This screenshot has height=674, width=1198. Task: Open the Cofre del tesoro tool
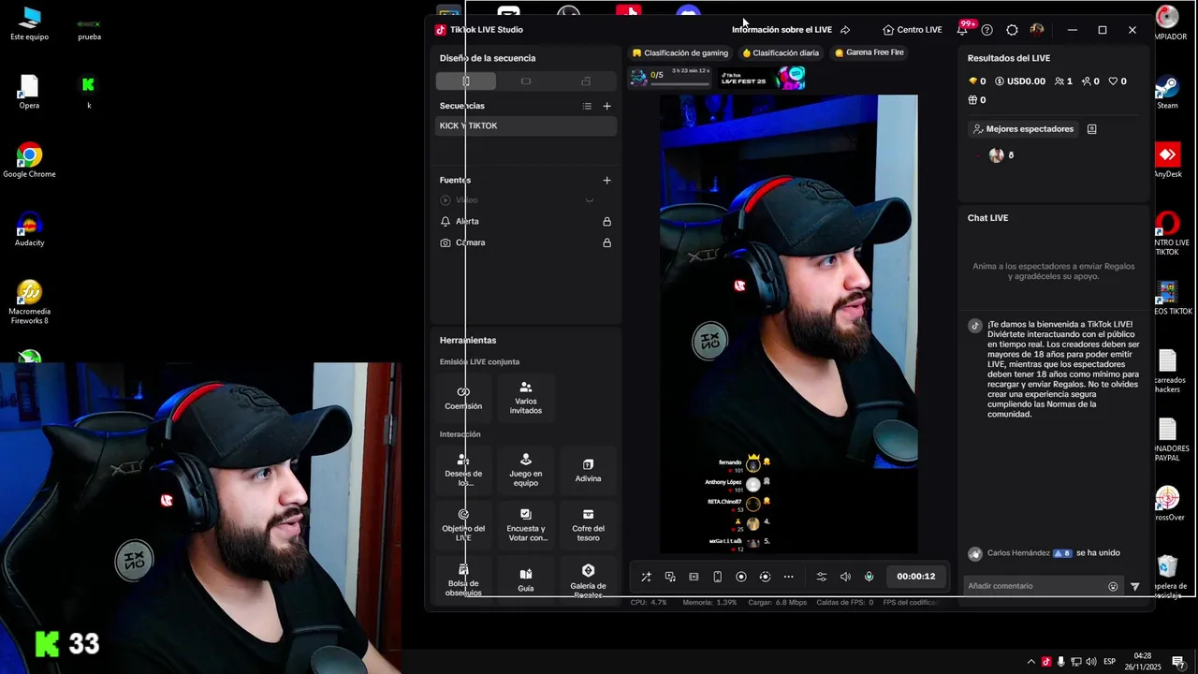coord(588,525)
